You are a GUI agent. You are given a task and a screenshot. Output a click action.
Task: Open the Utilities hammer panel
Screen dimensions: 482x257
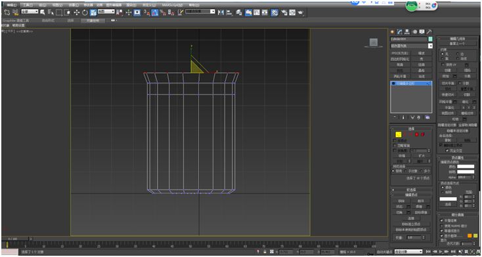(x=429, y=31)
